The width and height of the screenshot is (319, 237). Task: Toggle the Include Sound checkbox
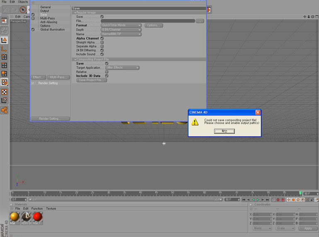[x=102, y=54]
